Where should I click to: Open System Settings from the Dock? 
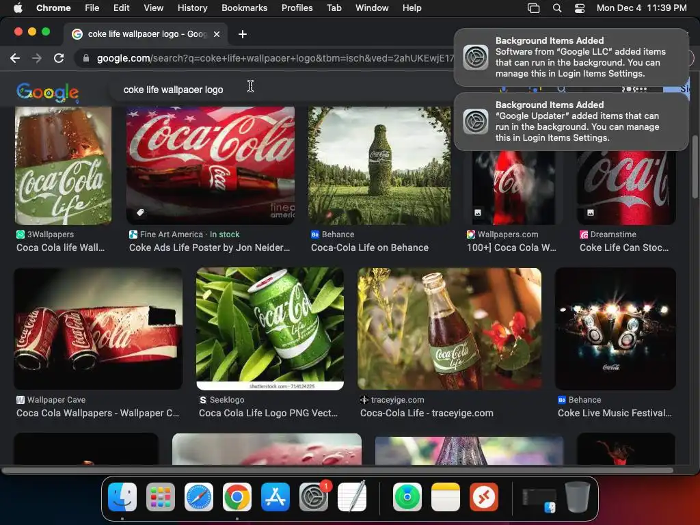click(314, 497)
